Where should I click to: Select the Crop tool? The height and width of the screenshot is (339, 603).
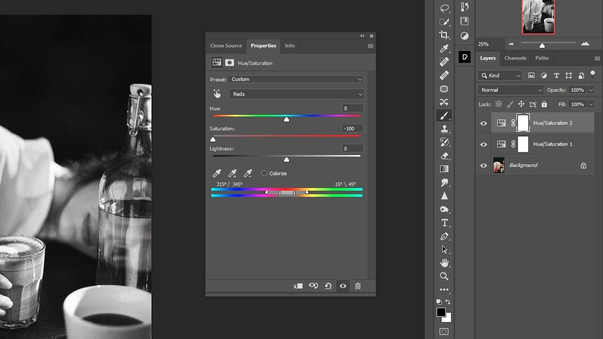point(444,35)
